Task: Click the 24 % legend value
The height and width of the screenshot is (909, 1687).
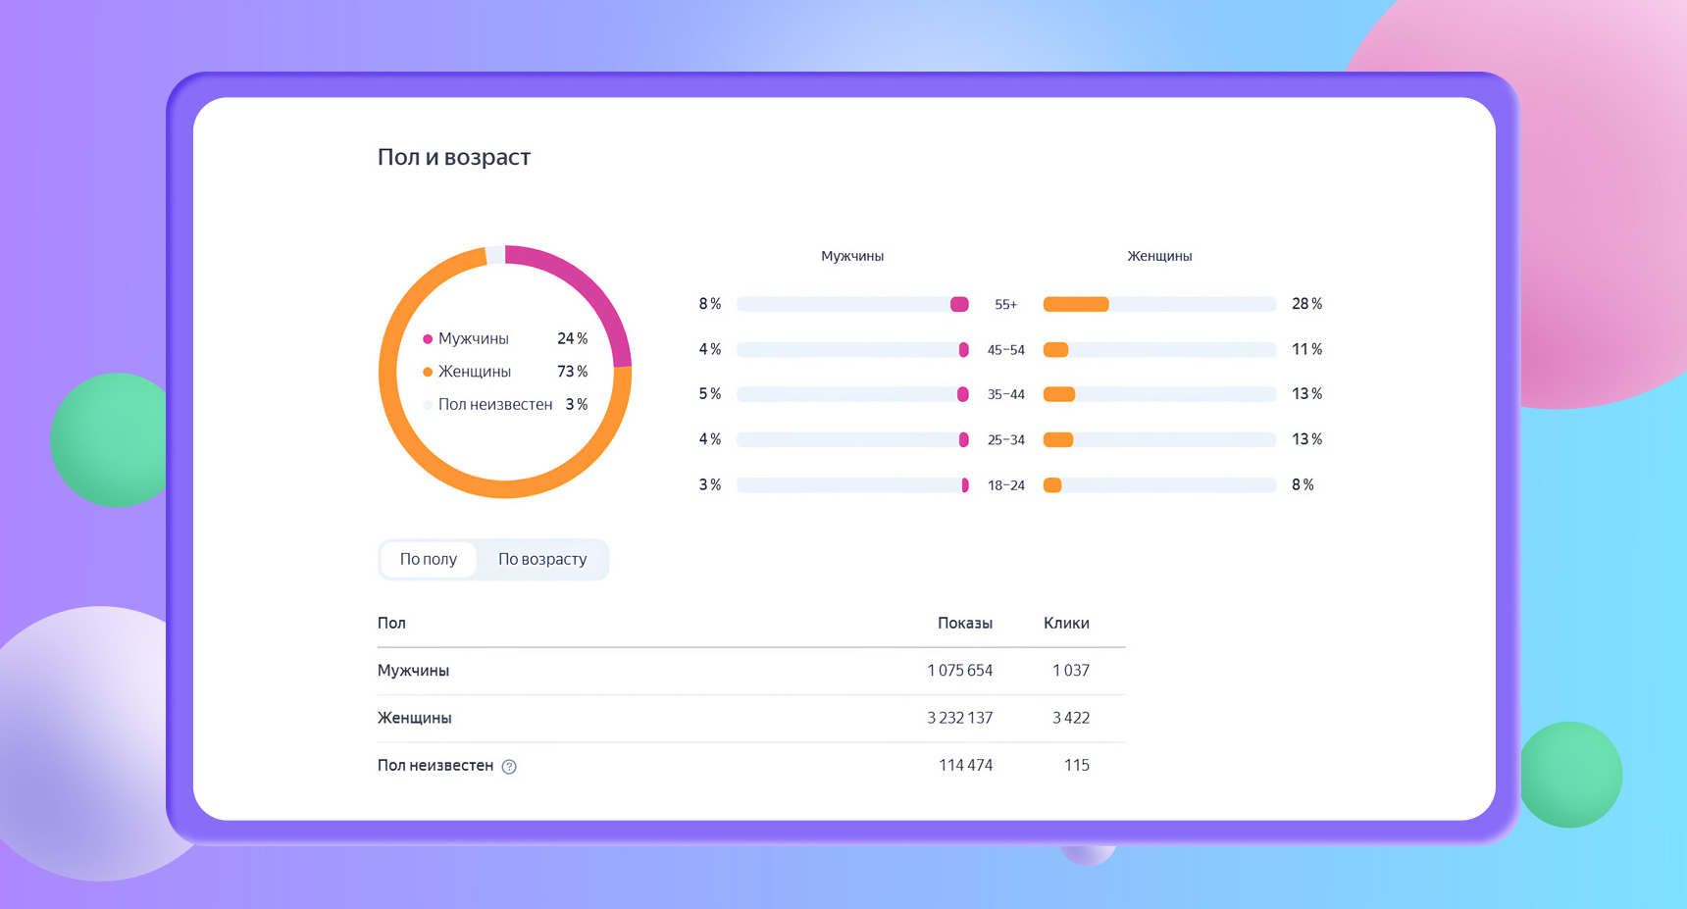Action: [572, 339]
